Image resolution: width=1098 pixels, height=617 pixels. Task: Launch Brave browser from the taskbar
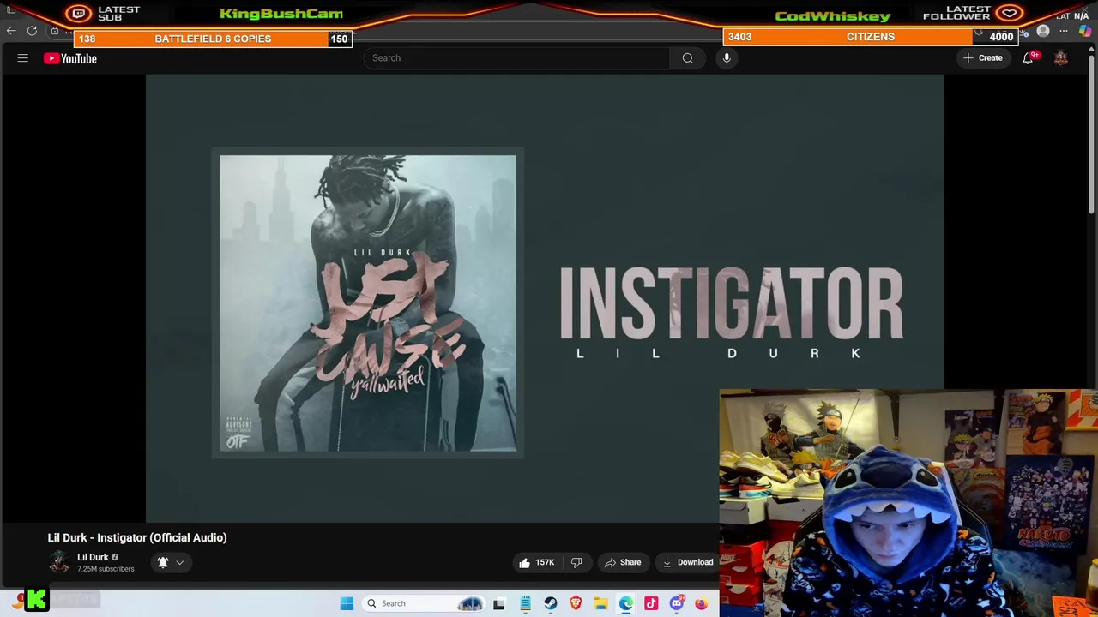click(576, 603)
